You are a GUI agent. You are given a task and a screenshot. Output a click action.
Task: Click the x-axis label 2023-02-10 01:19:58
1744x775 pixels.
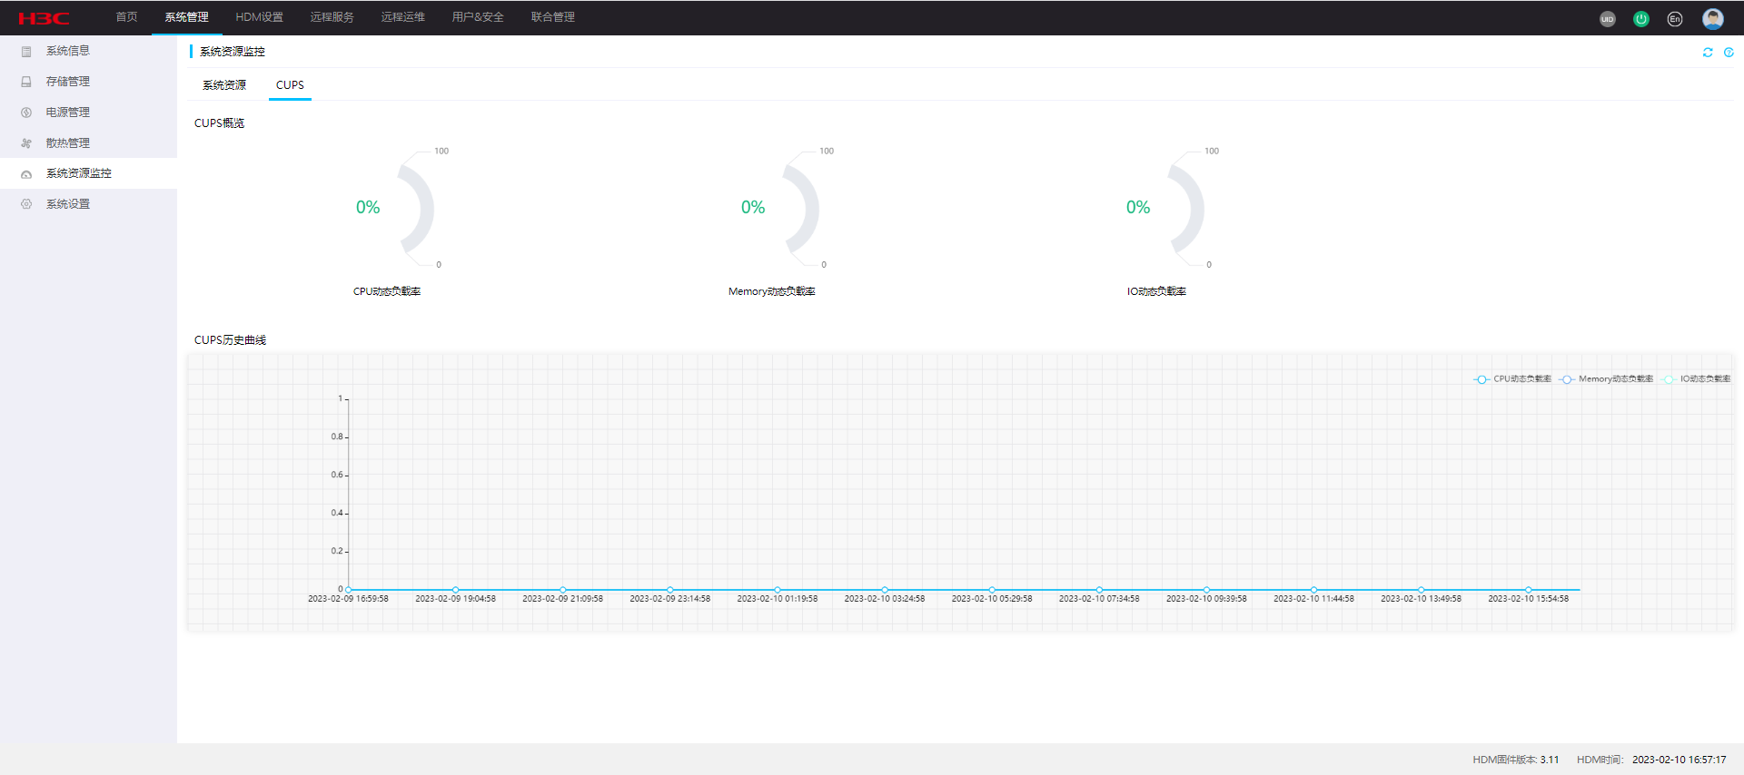pos(778,599)
